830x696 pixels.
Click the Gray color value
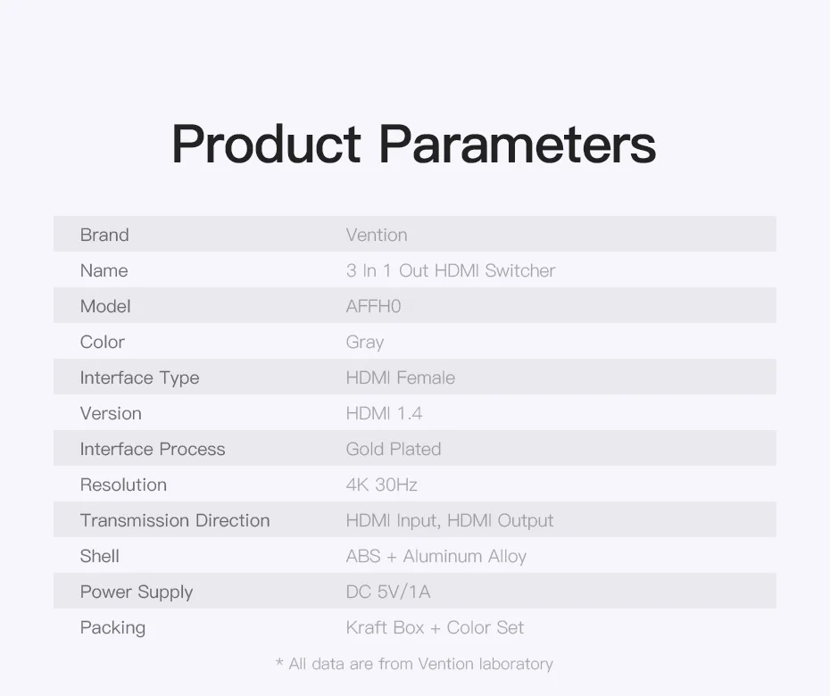click(365, 343)
